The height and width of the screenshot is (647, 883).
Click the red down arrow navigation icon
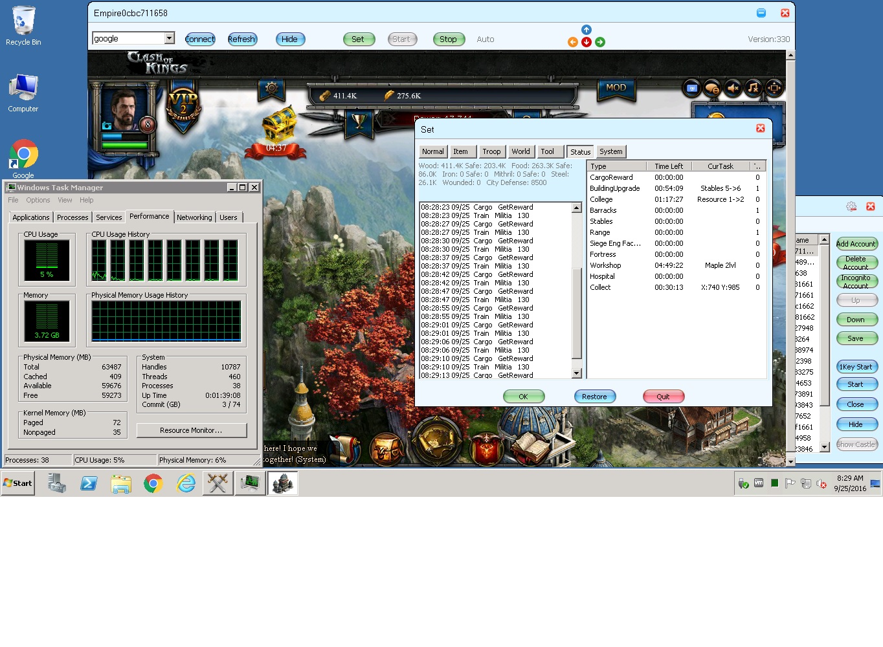click(x=587, y=42)
